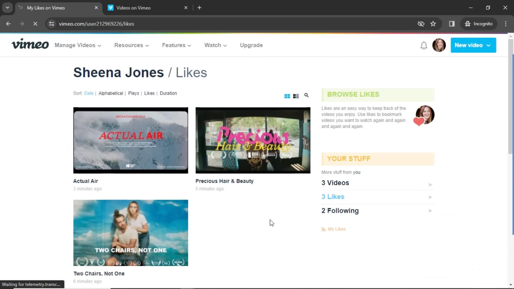Click the Upgrade menu item
The image size is (514, 289).
tap(251, 45)
